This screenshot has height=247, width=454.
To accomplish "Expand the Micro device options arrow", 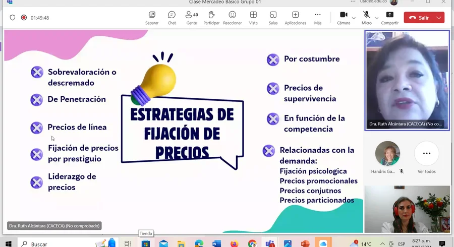I will tap(376, 18).
